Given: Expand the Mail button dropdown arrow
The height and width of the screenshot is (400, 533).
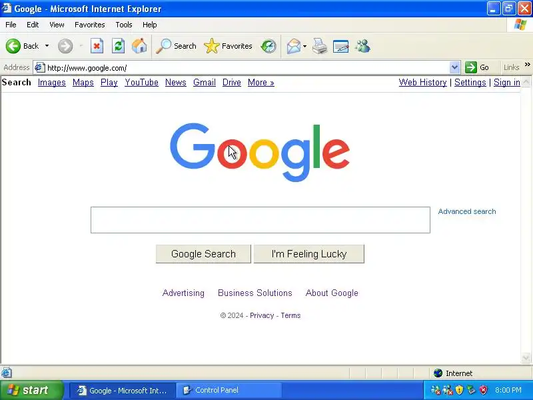Looking at the screenshot, I should [x=304, y=46].
